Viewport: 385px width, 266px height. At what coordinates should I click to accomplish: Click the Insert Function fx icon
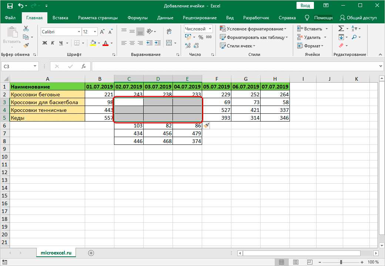(84, 66)
